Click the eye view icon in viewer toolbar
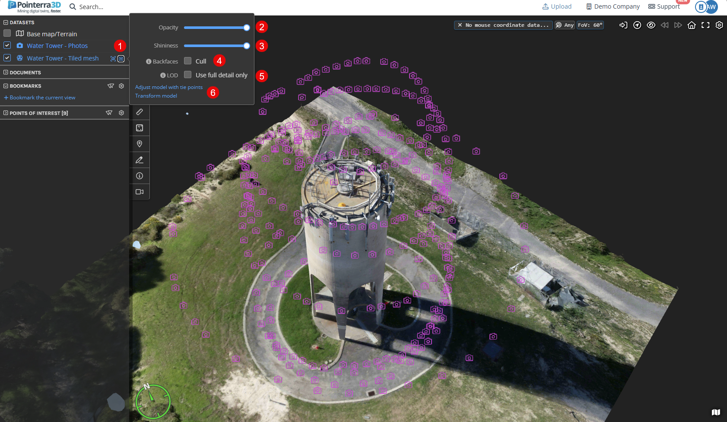 [651, 25]
